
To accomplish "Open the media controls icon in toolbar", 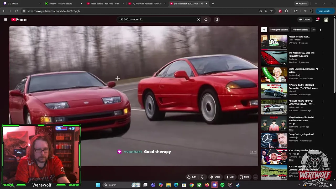I will (305, 11).
